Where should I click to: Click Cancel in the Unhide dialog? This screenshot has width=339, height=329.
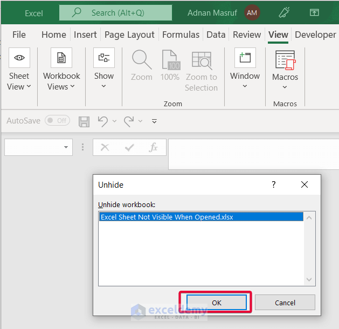click(x=285, y=303)
